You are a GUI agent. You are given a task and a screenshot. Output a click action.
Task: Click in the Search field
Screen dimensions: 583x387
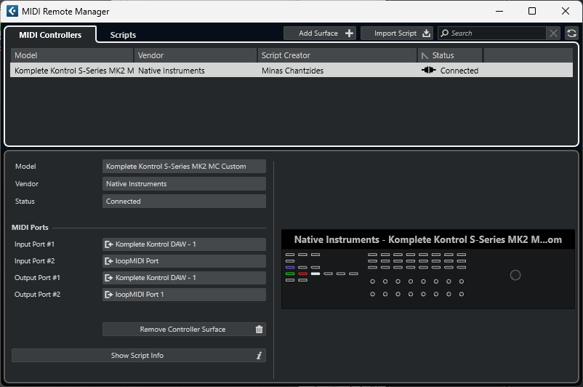coord(496,33)
